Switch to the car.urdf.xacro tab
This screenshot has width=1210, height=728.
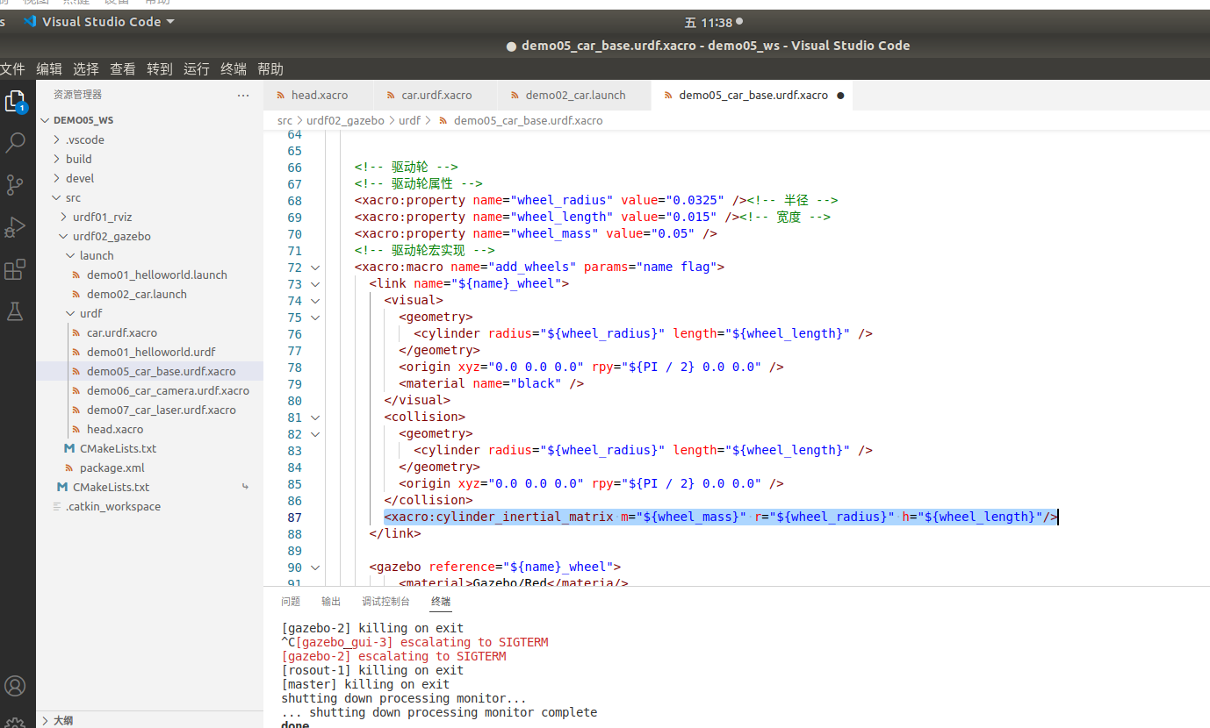[436, 95]
